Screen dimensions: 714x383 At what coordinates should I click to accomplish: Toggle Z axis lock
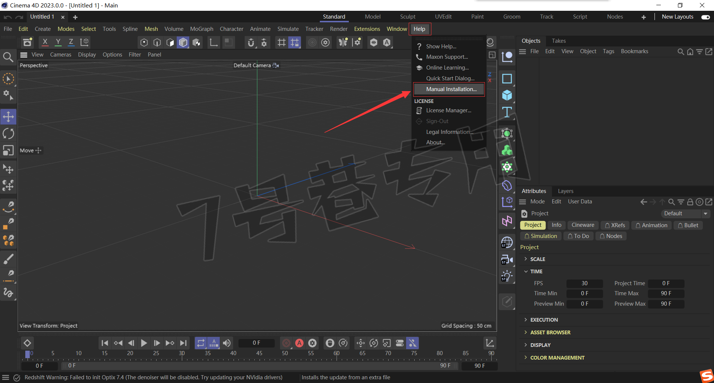click(71, 42)
